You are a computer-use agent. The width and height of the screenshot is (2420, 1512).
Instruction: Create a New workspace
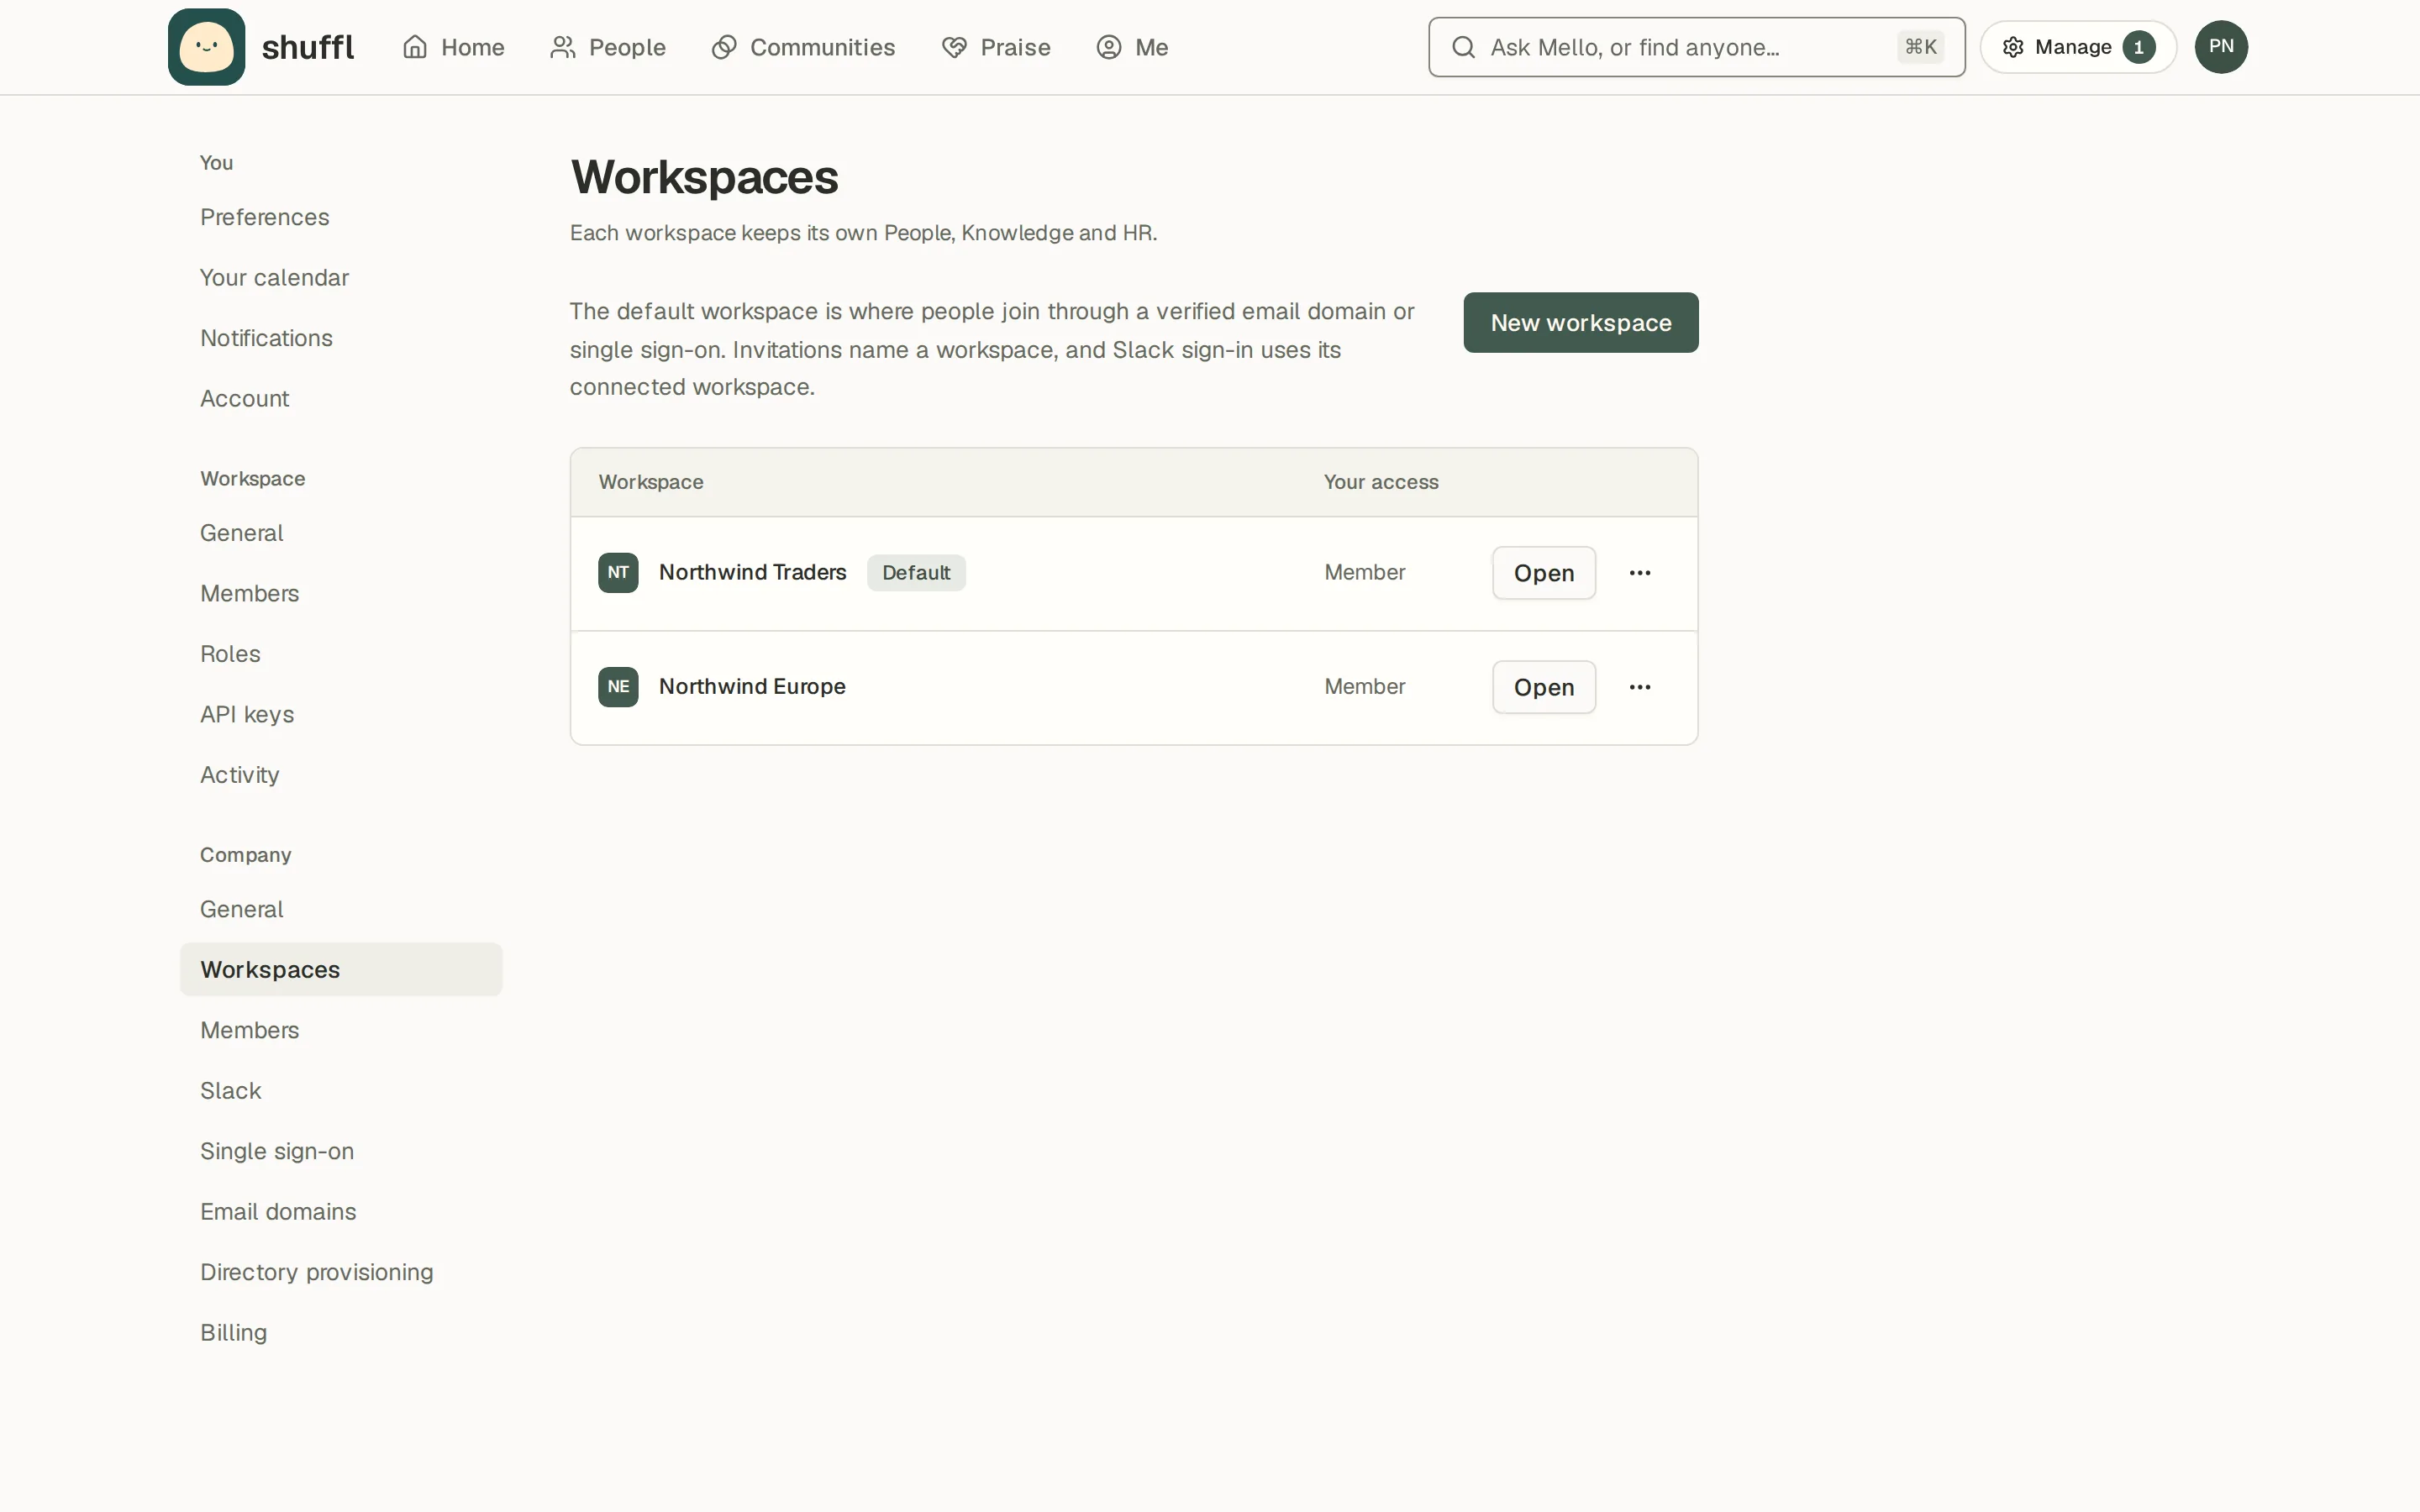point(1580,322)
